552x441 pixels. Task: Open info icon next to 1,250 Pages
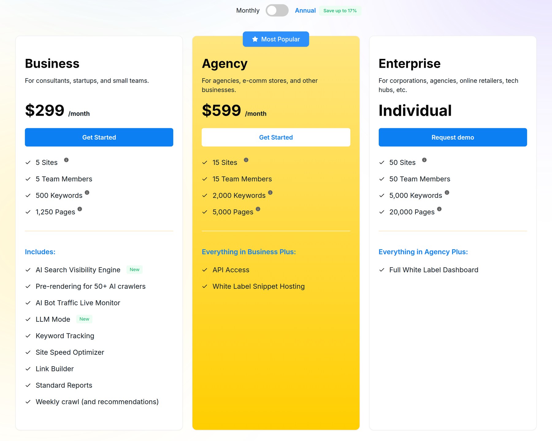point(80,209)
